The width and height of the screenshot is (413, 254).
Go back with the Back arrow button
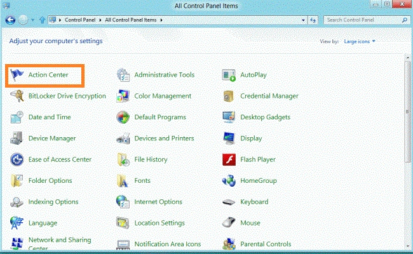coord(11,20)
